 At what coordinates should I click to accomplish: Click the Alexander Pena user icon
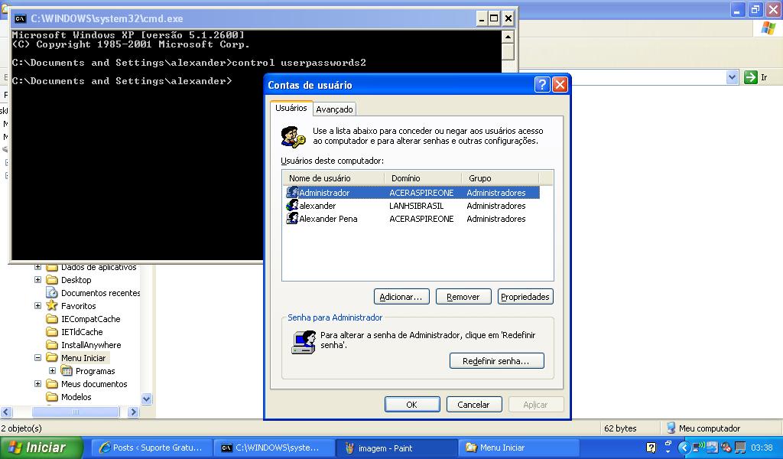tap(291, 219)
